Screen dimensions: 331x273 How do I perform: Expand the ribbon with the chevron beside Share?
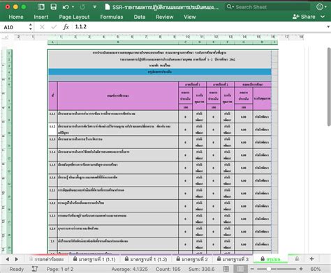tap(323, 17)
